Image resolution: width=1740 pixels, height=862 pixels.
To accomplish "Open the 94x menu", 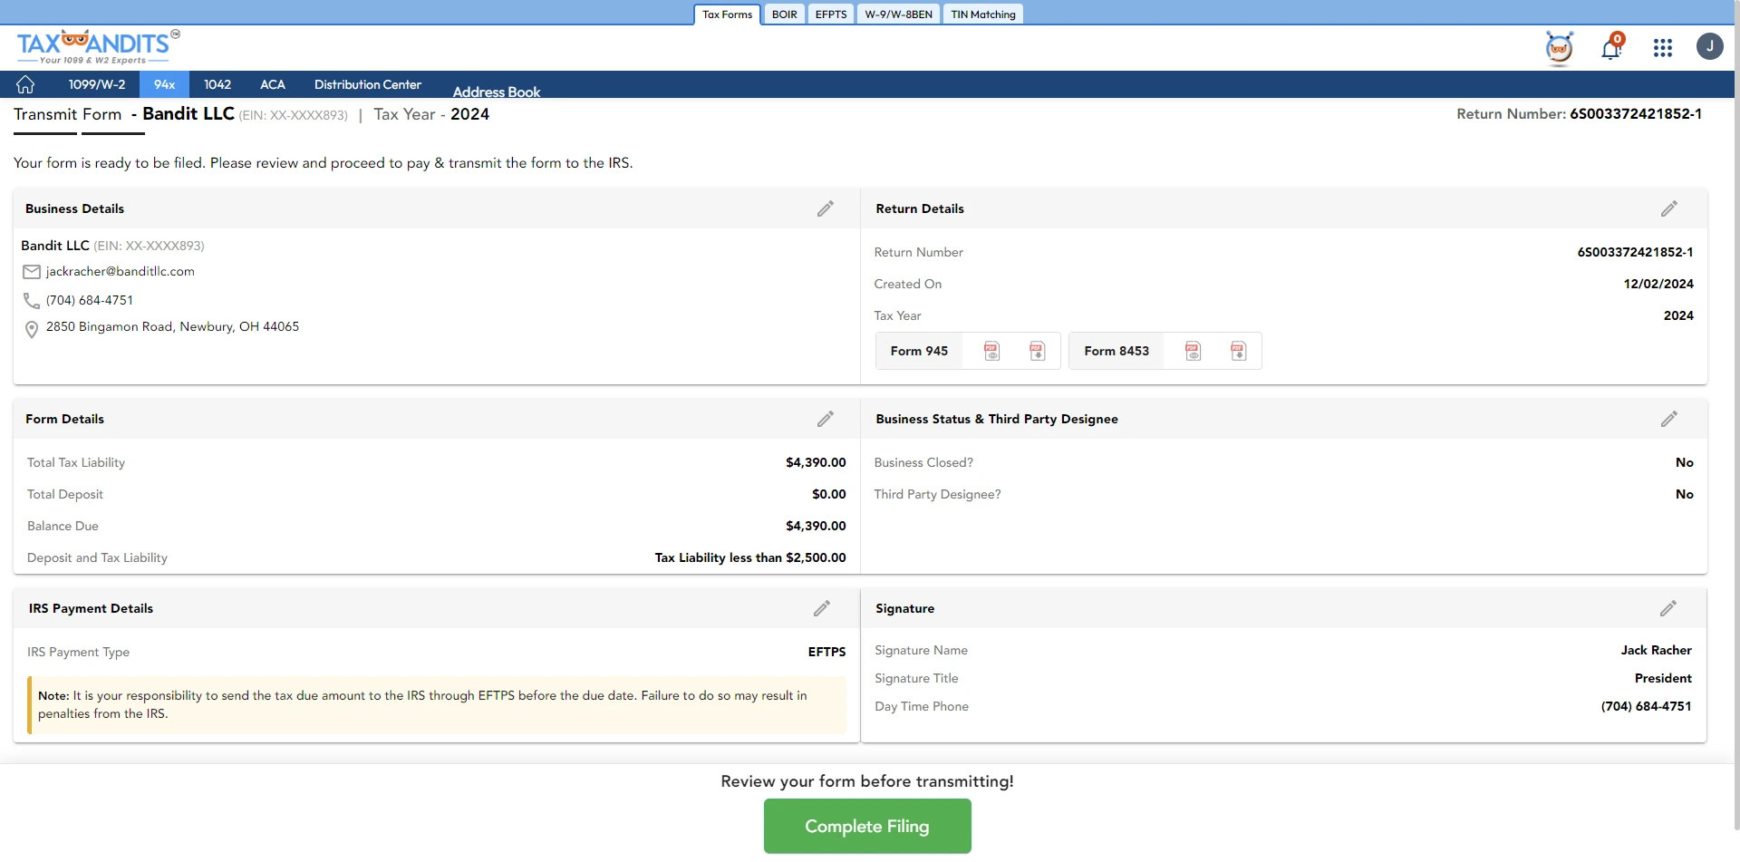I will click(164, 84).
